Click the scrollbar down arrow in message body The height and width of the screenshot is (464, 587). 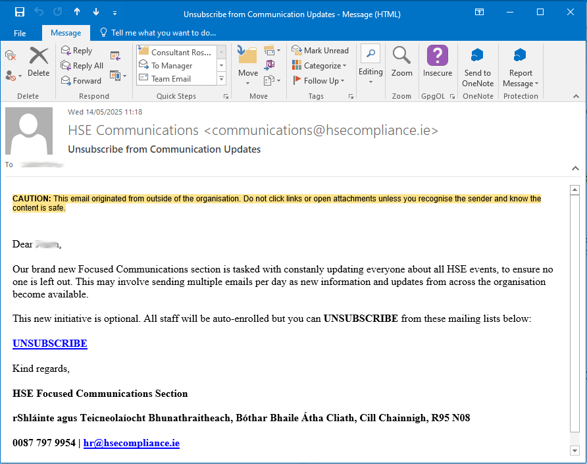coord(574,450)
